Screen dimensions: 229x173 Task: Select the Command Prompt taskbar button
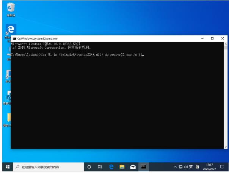point(144,167)
